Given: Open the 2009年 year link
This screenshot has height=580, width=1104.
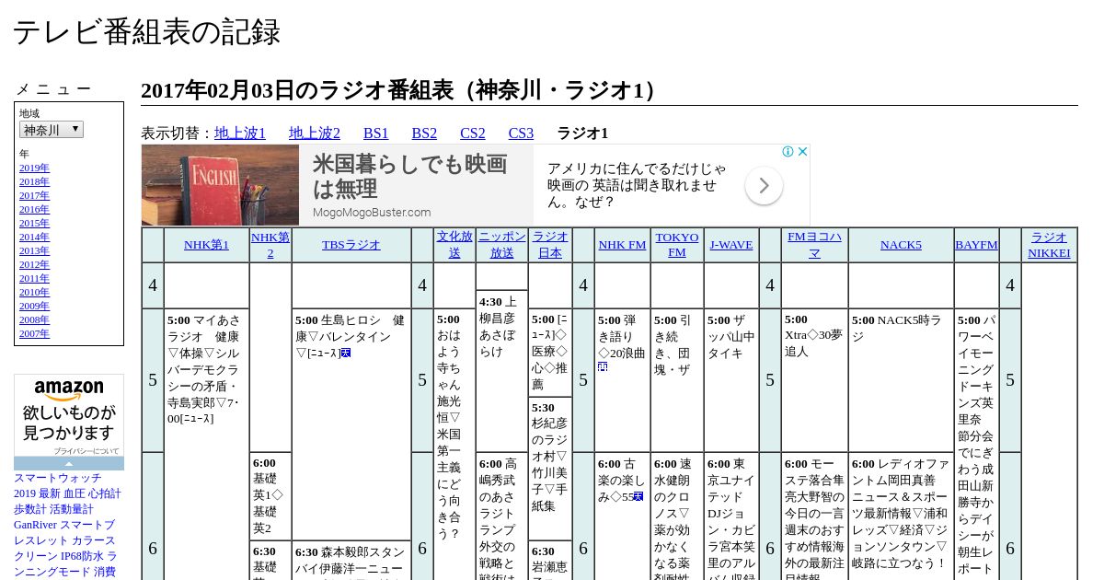Looking at the screenshot, I should tap(34, 306).
